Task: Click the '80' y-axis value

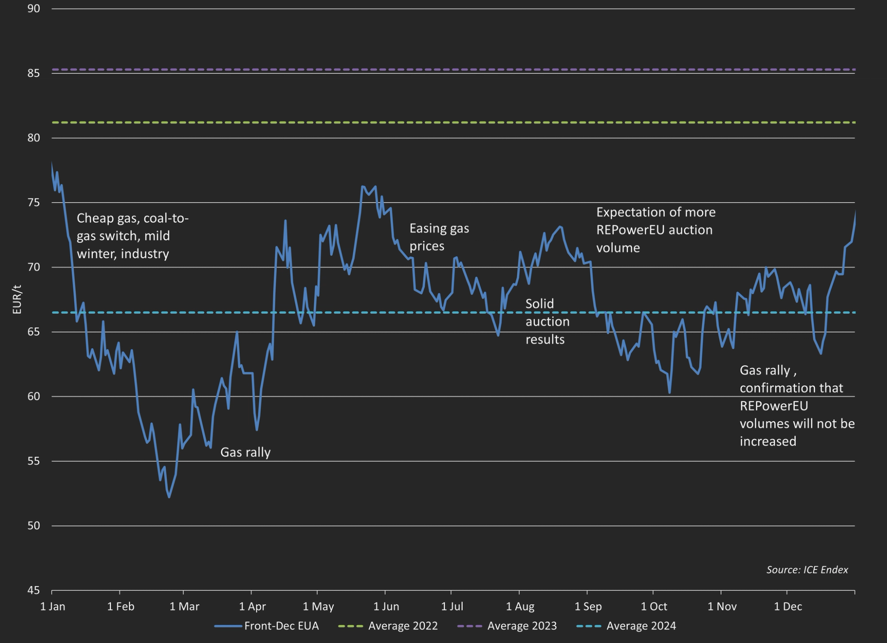Action: pos(34,138)
